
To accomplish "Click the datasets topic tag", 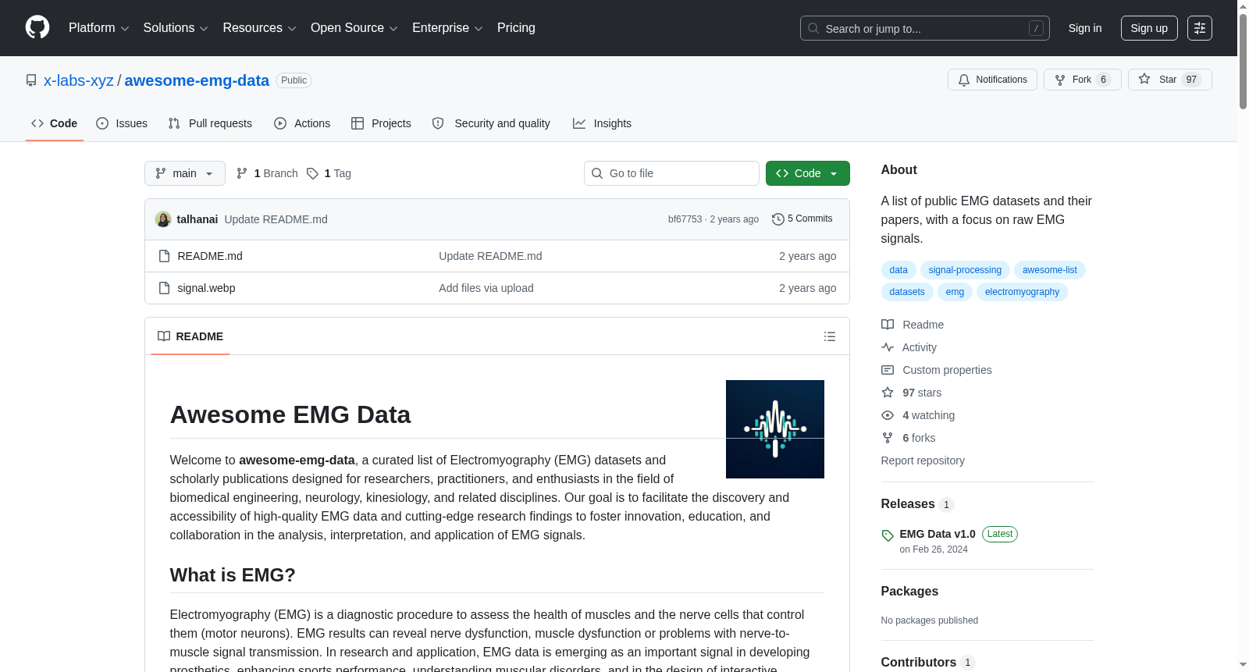I will coord(907,292).
